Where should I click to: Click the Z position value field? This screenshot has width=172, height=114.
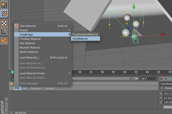(167, 102)
